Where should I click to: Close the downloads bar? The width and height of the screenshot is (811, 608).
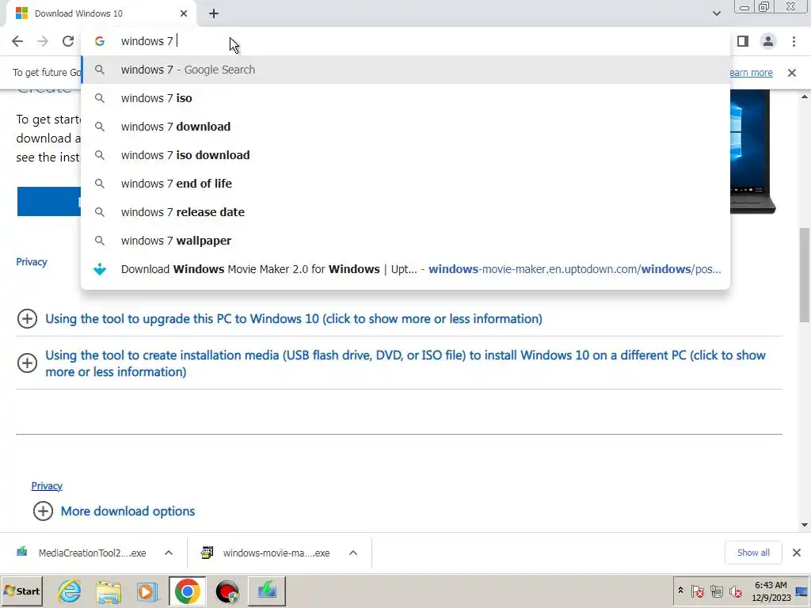tap(797, 553)
